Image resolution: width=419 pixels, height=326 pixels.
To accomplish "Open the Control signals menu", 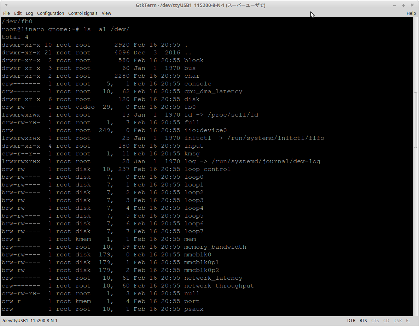I will click(83, 13).
